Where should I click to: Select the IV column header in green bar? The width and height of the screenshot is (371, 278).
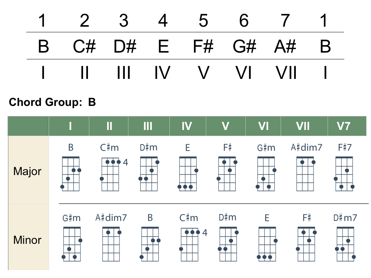coord(187,126)
